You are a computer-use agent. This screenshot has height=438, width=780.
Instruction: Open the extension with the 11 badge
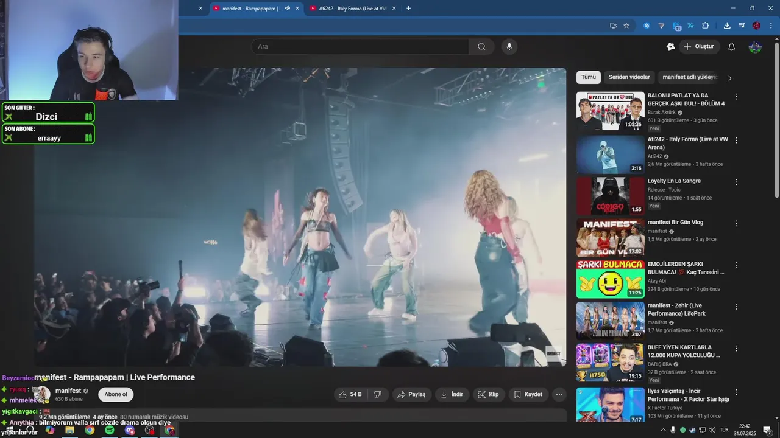tap(677, 26)
